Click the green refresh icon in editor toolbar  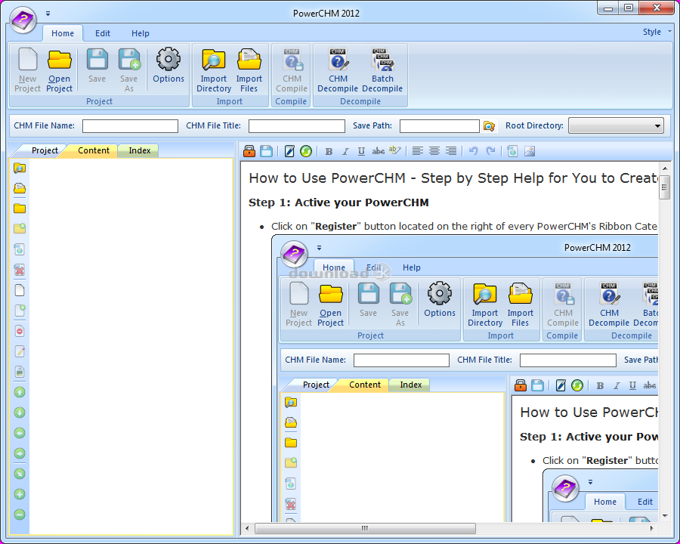pyautogui.click(x=306, y=151)
